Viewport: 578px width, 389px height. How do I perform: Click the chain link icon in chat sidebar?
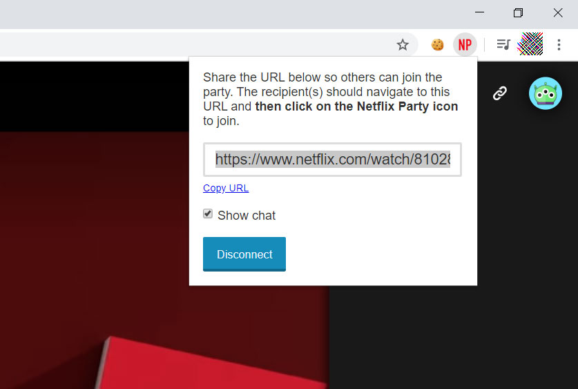coord(500,93)
